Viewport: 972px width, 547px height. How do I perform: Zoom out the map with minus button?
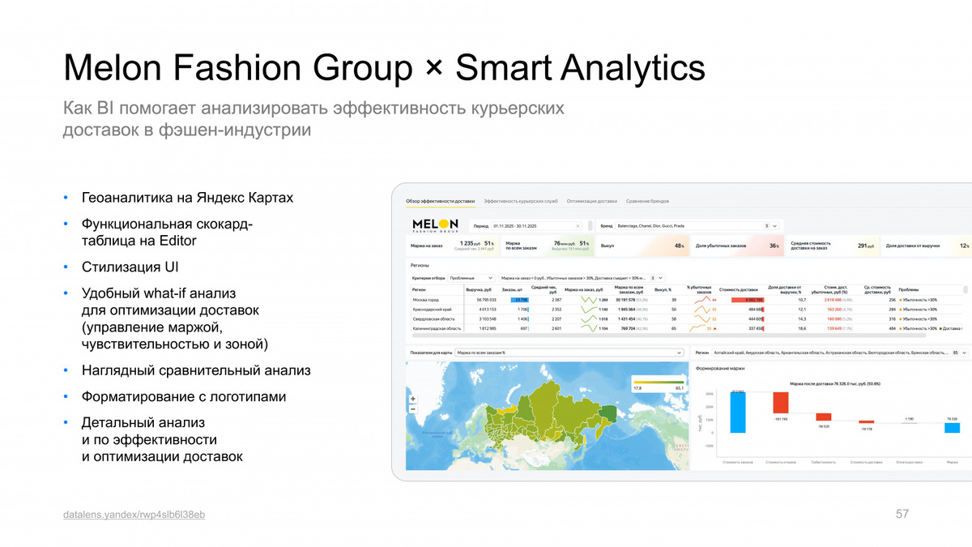point(413,408)
